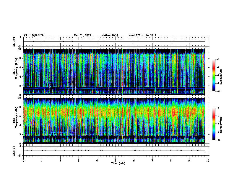Click the 'ch.1(V)' waveform axis label
The image size is (234, 180).
(x=14, y=42)
